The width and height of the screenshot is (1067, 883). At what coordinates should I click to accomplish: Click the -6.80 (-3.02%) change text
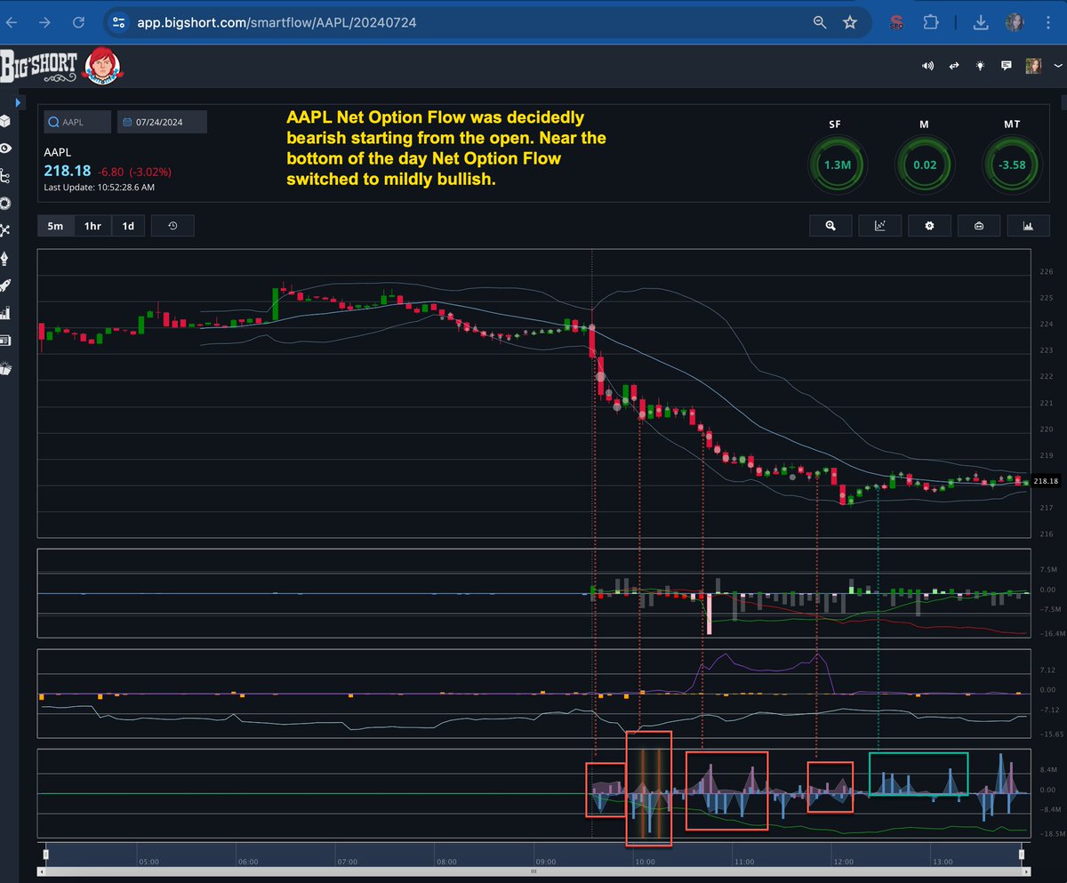[x=133, y=171]
